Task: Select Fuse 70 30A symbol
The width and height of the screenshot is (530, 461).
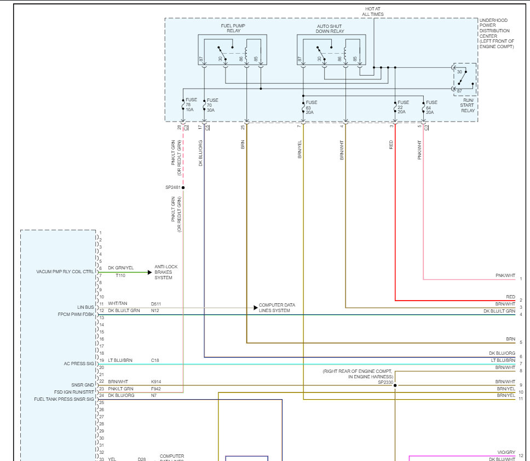Action: click(204, 103)
